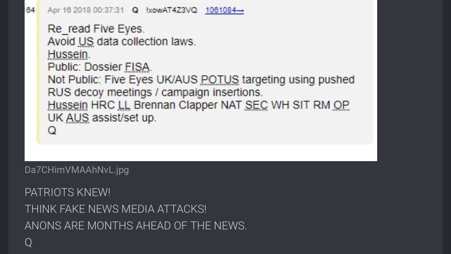Open the 1061084 post reference link
This screenshot has height=254, width=451.
coord(224,10)
